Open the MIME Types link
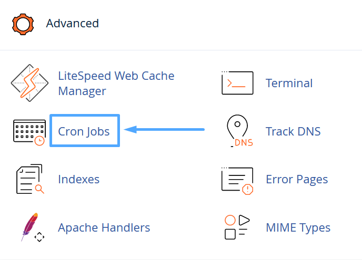The height and width of the screenshot is (260, 362). (298, 227)
